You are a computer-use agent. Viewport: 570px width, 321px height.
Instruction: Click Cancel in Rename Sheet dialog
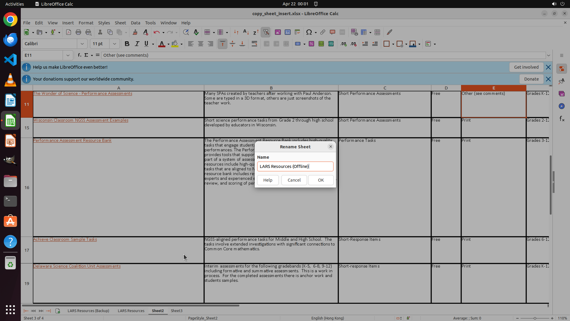click(294, 180)
